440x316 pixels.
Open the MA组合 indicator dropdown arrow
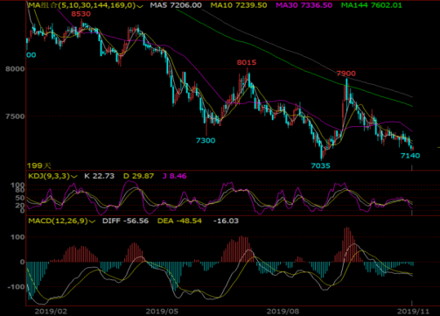(140, 6)
